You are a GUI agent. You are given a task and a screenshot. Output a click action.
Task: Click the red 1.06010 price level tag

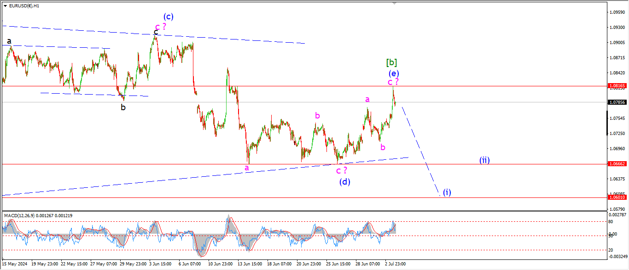(617, 197)
